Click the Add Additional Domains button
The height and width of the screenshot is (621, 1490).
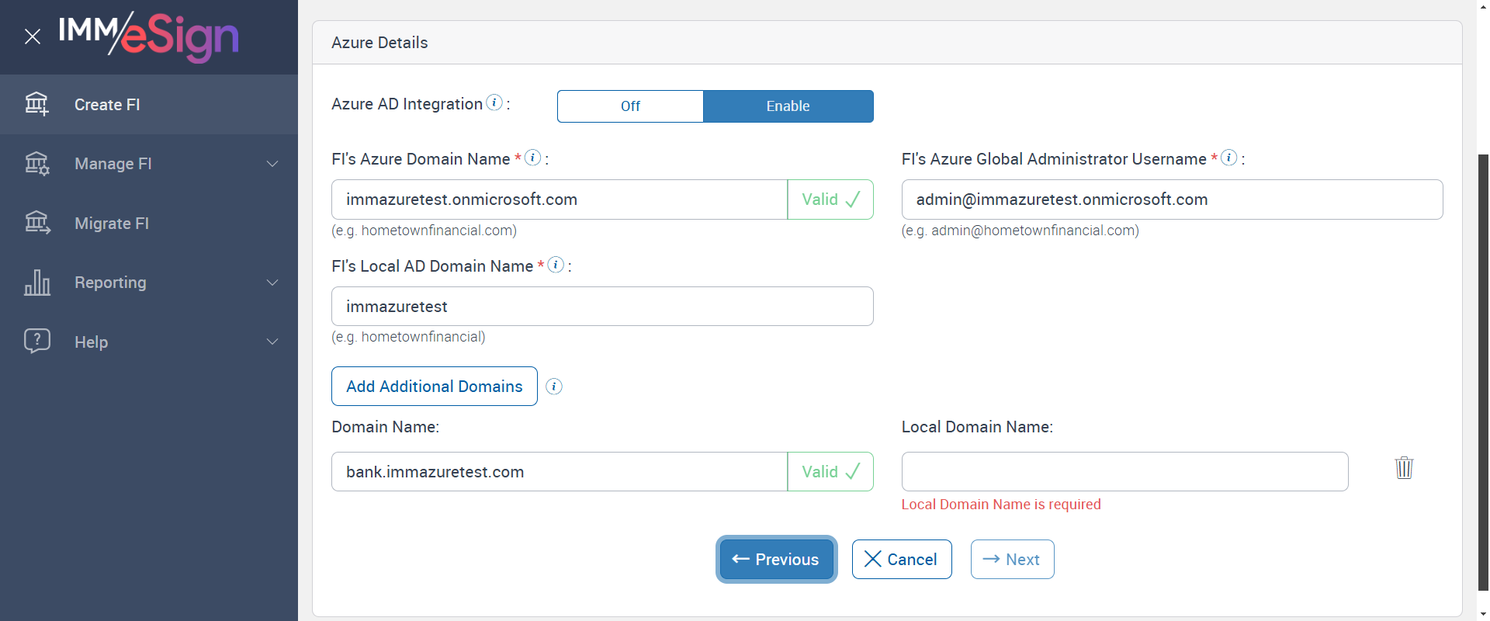point(435,387)
